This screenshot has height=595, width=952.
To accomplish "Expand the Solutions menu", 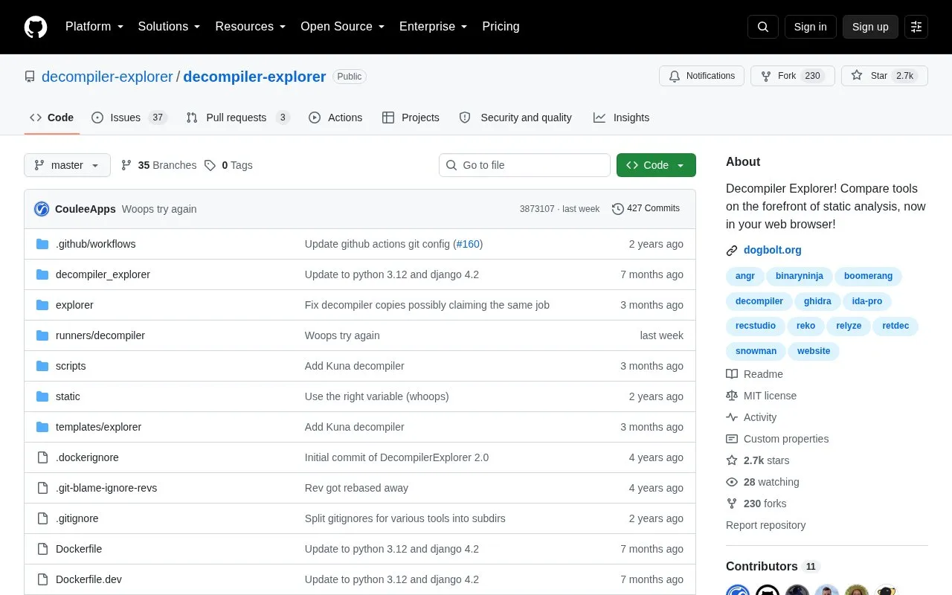I will coord(169,27).
